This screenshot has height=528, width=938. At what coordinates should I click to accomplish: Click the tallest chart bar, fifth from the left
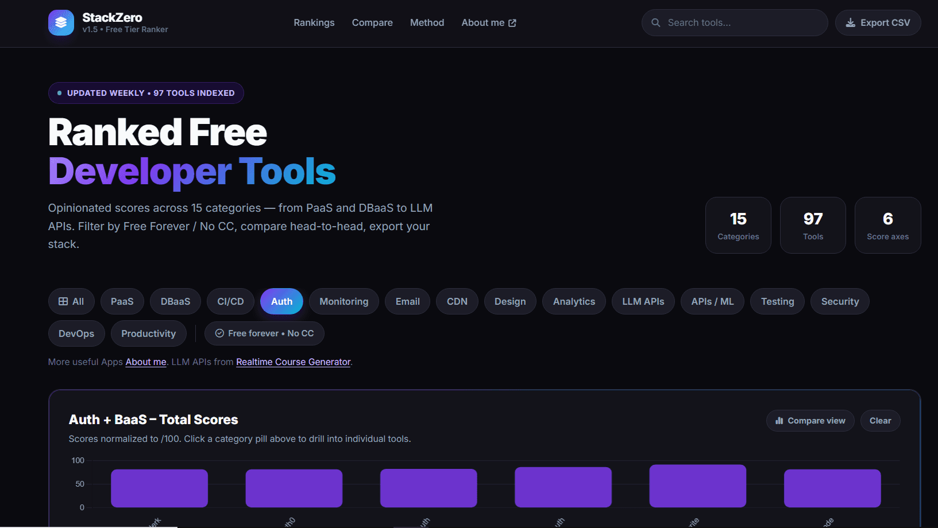[x=697, y=486]
